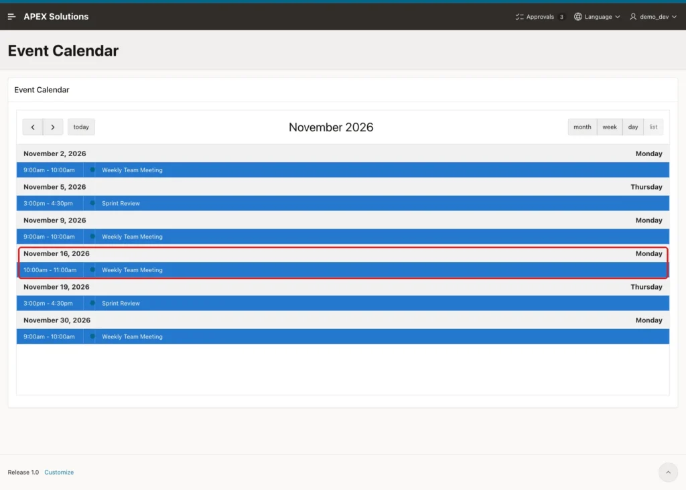Open the Language dropdown
This screenshot has height=490, width=686.
coord(597,17)
